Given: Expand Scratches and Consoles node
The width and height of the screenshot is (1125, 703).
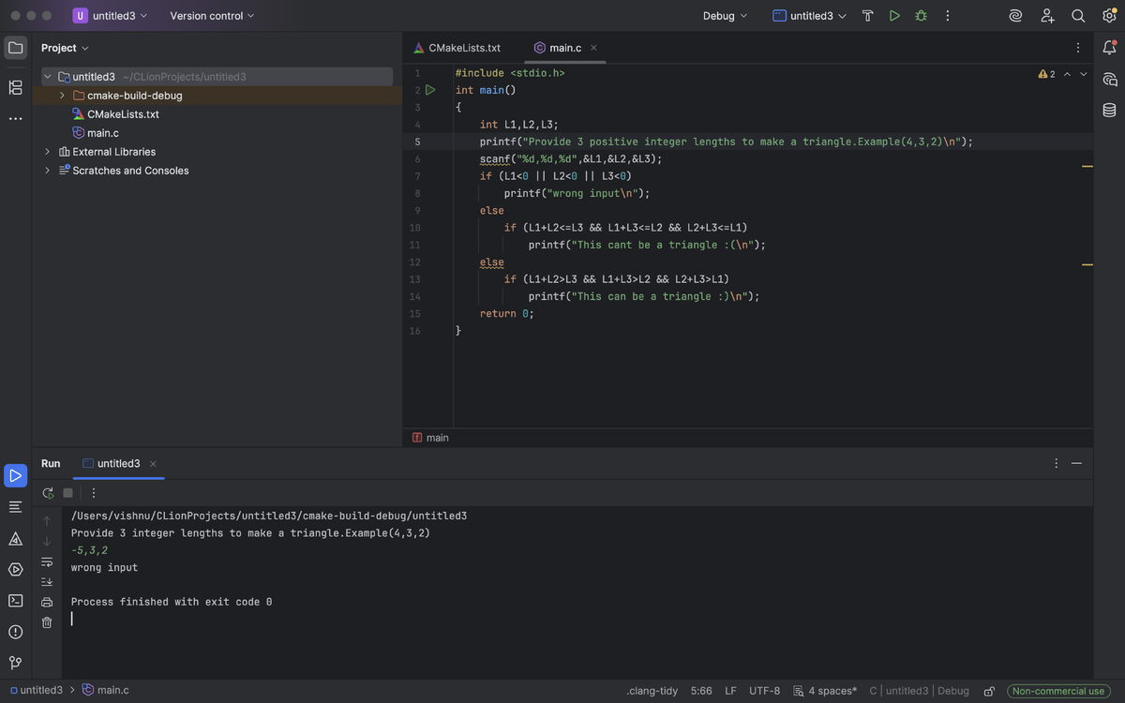Looking at the screenshot, I should 47,171.
